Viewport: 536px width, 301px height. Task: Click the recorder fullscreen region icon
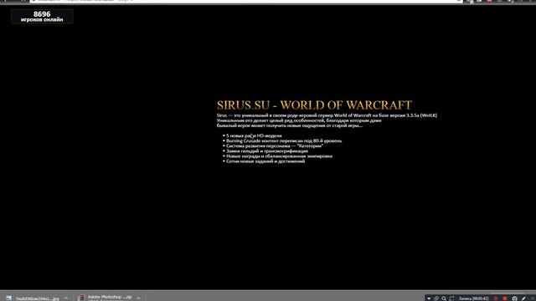(x=451, y=298)
